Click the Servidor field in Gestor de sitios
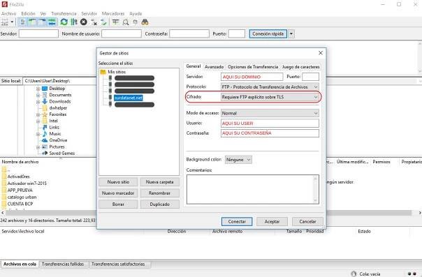Image resolution: width=422 pixels, height=277 pixels. coord(252,77)
